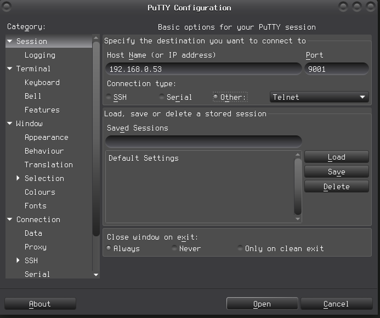Go to the Keyboard settings panel

coord(42,83)
